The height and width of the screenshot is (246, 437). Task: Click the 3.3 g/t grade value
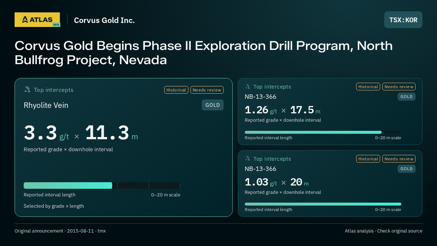click(x=46, y=133)
